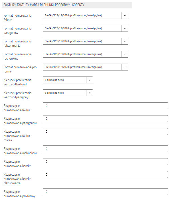Click the "Kierunek przeliczania wartości (paragony)" label

tap(18, 95)
